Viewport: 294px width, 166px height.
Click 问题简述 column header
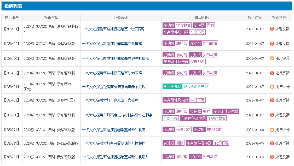click(x=121, y=17)
